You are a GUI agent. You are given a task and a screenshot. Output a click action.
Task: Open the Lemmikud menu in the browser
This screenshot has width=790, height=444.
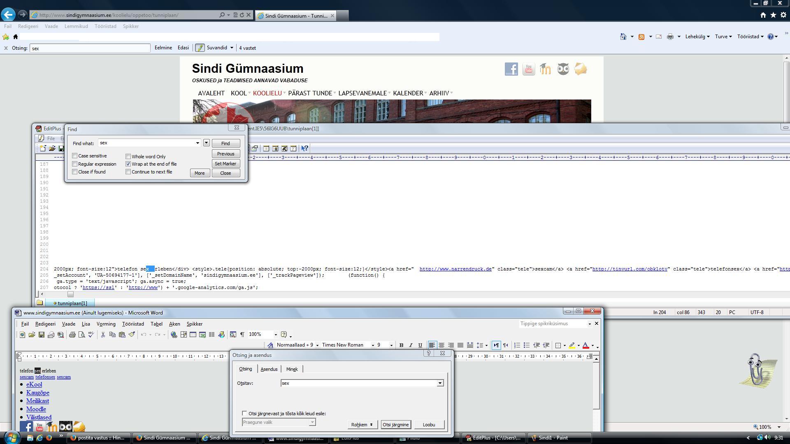pyautogui.click(x=76, y=26)
